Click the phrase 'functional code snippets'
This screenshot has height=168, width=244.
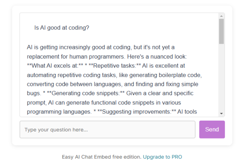click(123, 103)
